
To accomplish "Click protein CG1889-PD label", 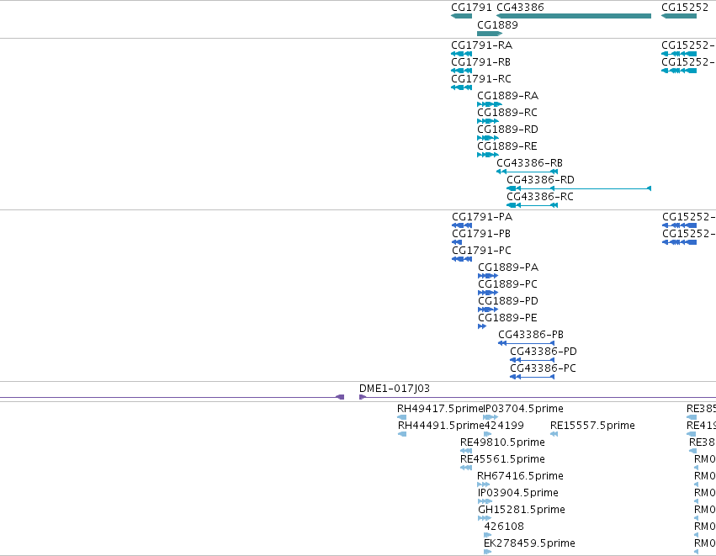I will tap(508, 301).
